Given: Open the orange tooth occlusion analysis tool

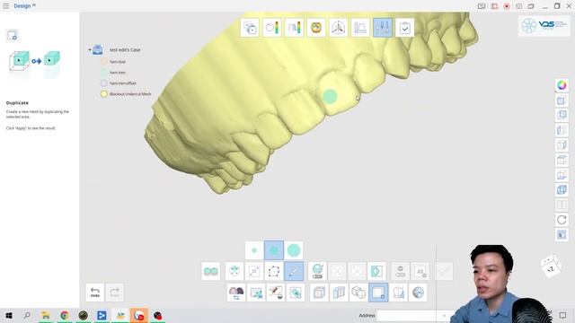Looking at the screenshot, I should [316, 28].
